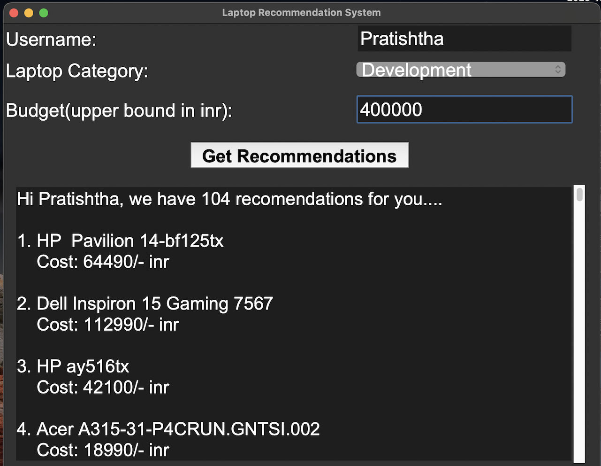Image resolution: width=601 pixels, height=466 pixels.
Task: Minimize the window with the yellow button
Action: (x=29, y=13)
